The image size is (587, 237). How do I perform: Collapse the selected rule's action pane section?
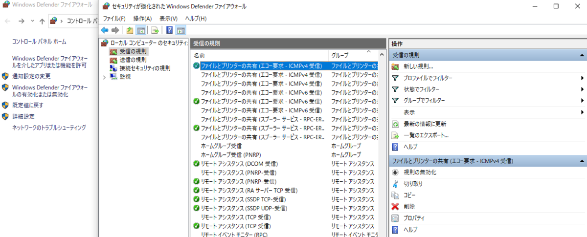(582, 161)
